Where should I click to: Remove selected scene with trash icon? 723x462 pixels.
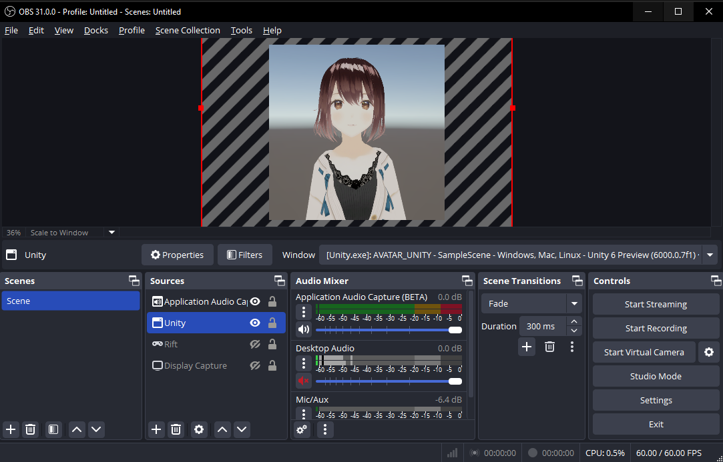point(31,430)
